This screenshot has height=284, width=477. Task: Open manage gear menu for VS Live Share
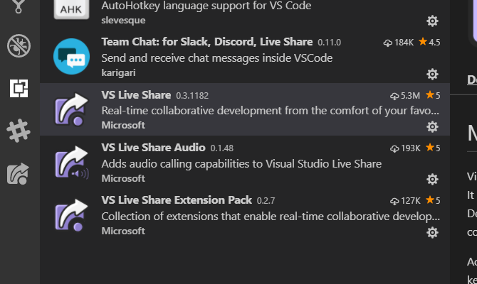click(432, 126)
